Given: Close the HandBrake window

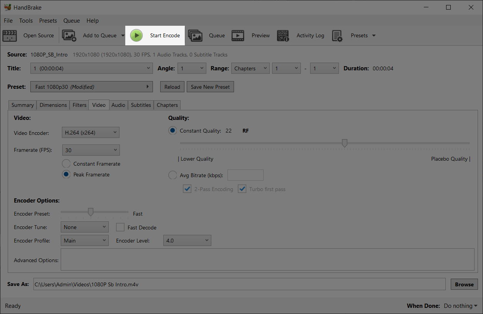Looking at the screenshot, I should point(471,7).
